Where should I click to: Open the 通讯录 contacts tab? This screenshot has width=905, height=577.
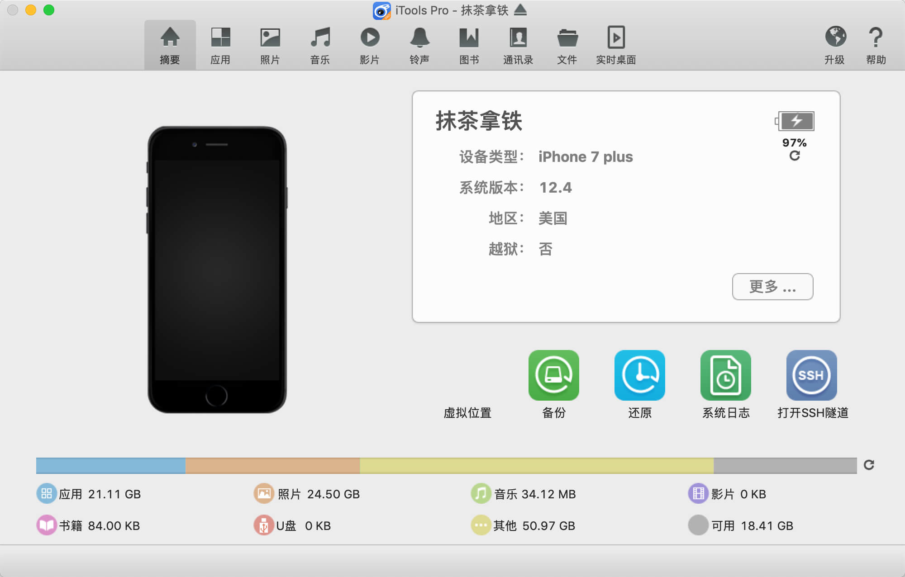tap(518, 45)
